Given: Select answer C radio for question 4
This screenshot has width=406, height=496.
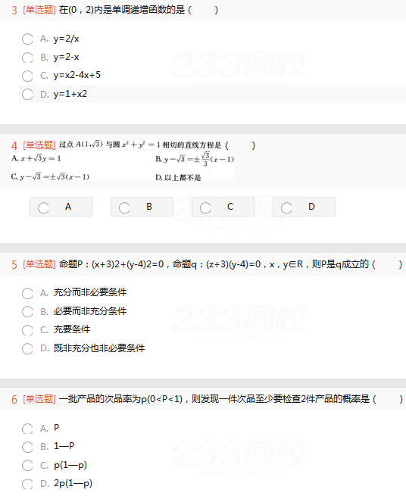Looking at the screenshot, I should pyautogui.click(x=205, y=207).
